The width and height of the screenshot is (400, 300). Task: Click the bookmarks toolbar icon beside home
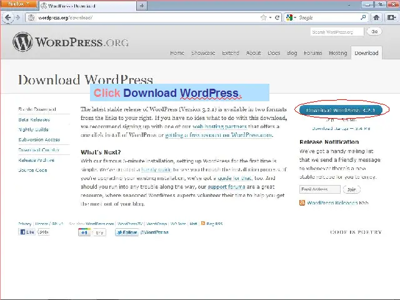tap(391, 17)
